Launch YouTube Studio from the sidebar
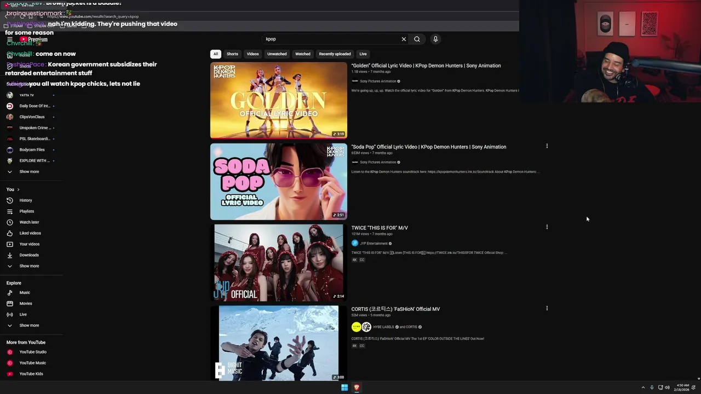Screen dimensions: 701x394 (x=32, y=352)
